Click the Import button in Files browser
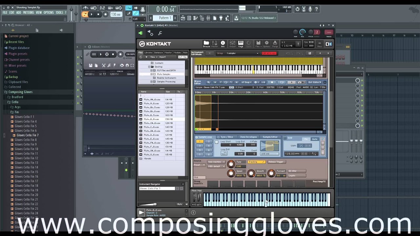420x236 pixels. pos(162,57)
